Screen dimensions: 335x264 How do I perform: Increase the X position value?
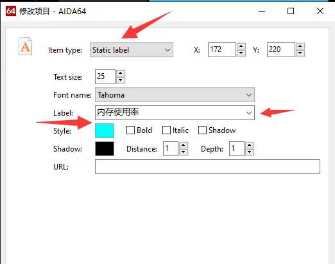pos(241,46)
